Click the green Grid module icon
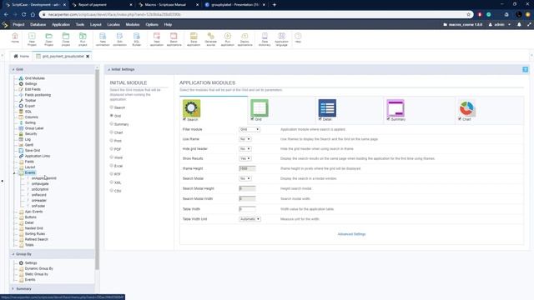Image resolution: width=534 pixels, height=300 pixels. [259, 108]
